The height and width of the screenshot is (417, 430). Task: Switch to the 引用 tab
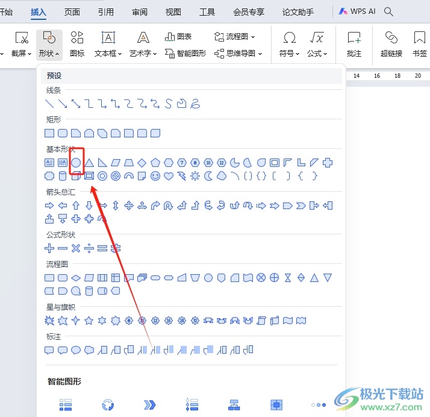[x=106, y=12]
